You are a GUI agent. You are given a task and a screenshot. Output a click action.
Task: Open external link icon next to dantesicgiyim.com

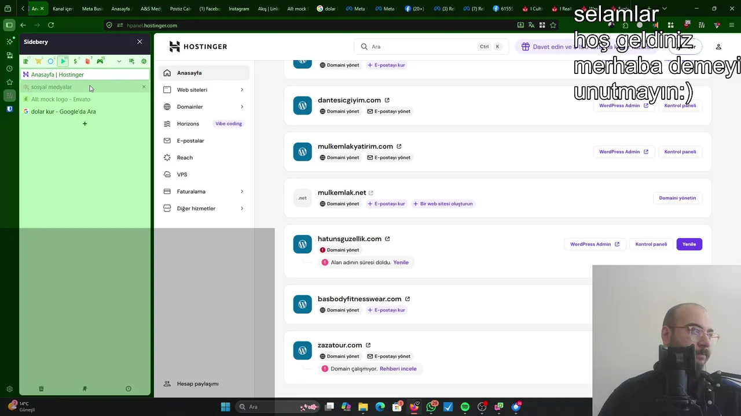tap(387, 100)
